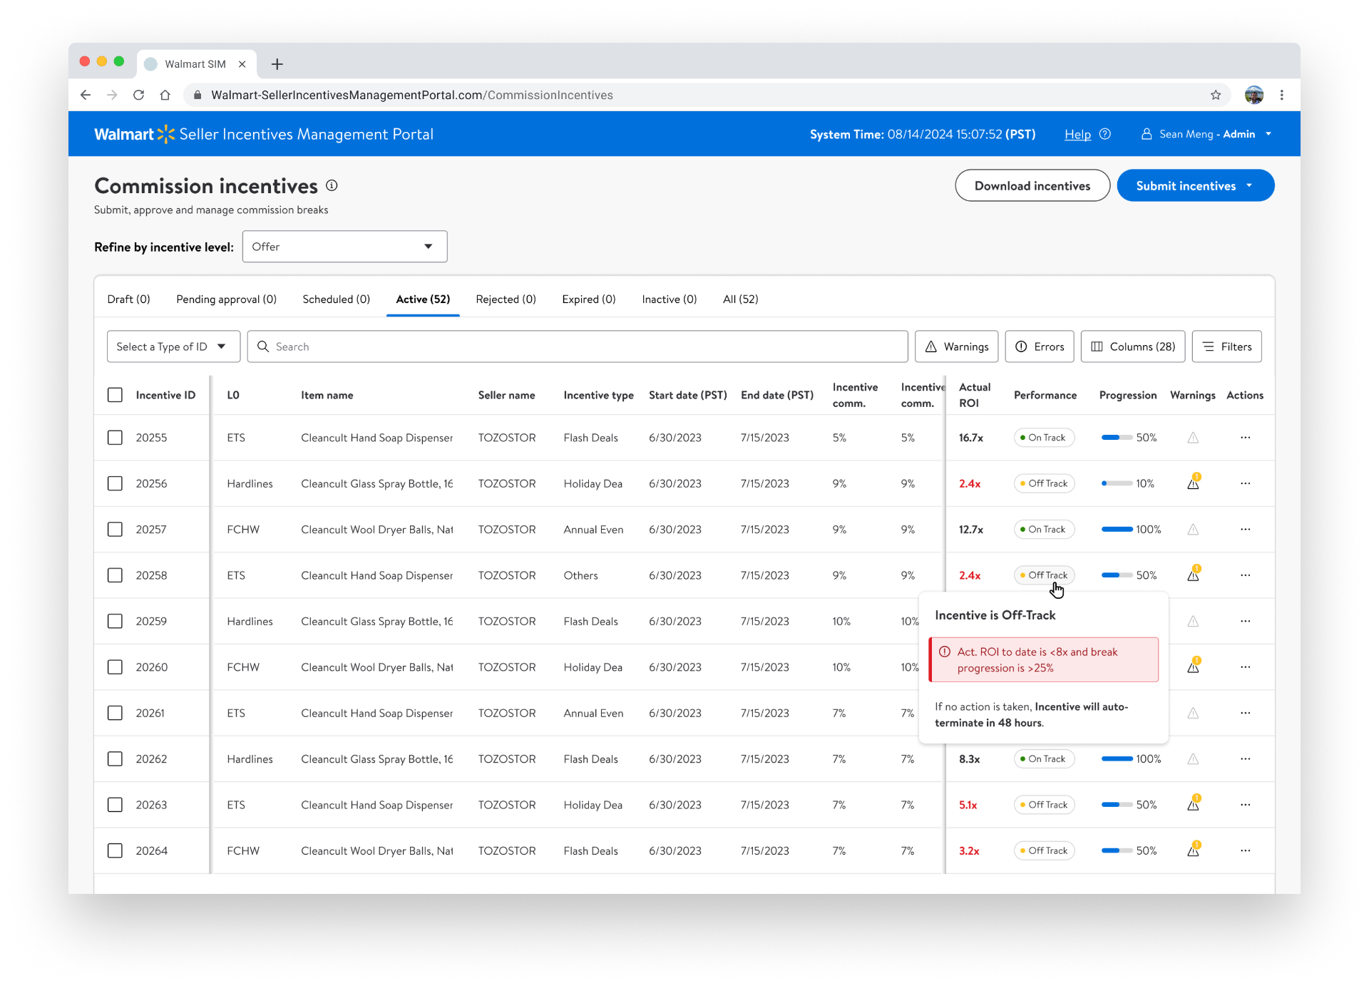The width and height of the screenshot is (1369, 988).
Task: Click info icon next to Commission incentives
Action: pyautogui.click(x=332, y=185)
